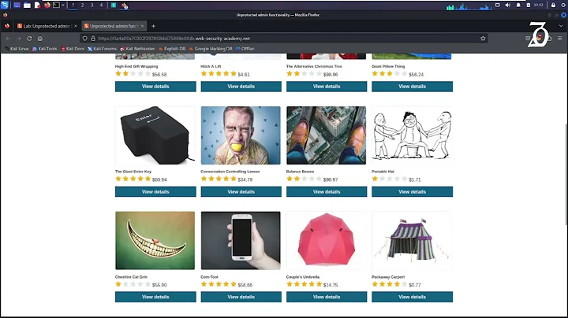Open the Google Hacking DB bookmark

tap(211, 49)
